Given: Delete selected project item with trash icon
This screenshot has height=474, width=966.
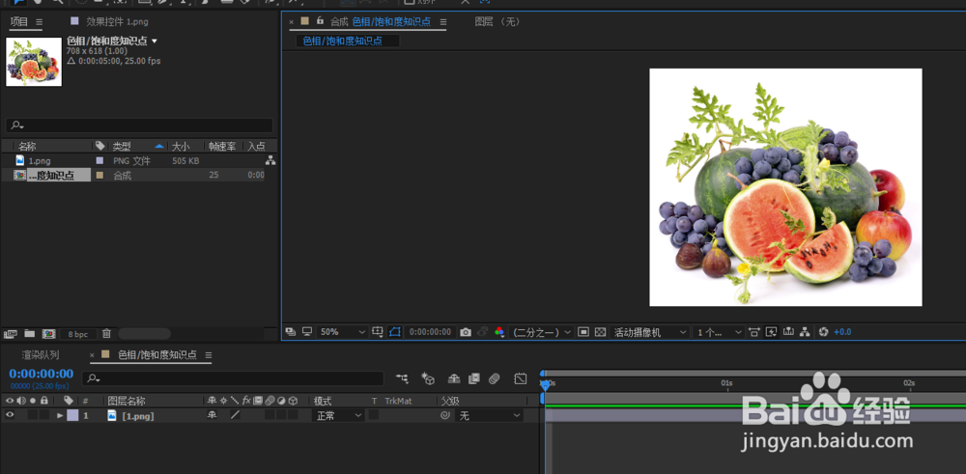Looking at the screenshot, I should 106,334.
